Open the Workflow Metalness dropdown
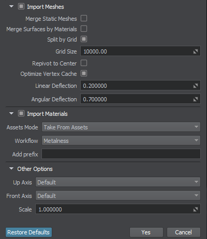This screenshot has width=207, height=239. coord(121,140)
